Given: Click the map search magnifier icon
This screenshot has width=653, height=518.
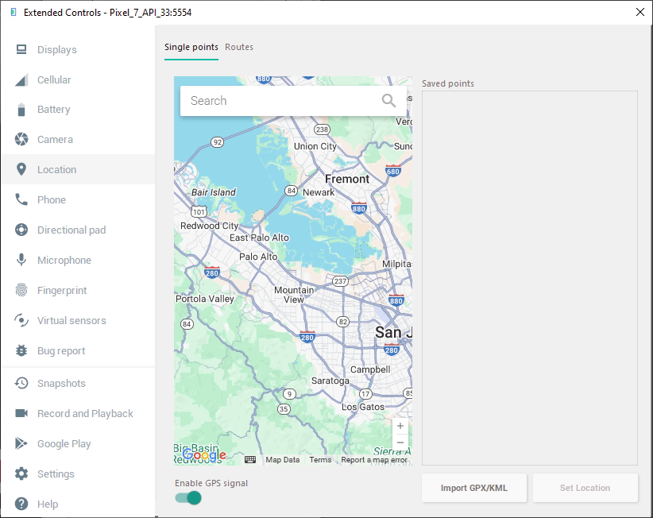Looking at the screenshot, I should (x=388, y=100).
